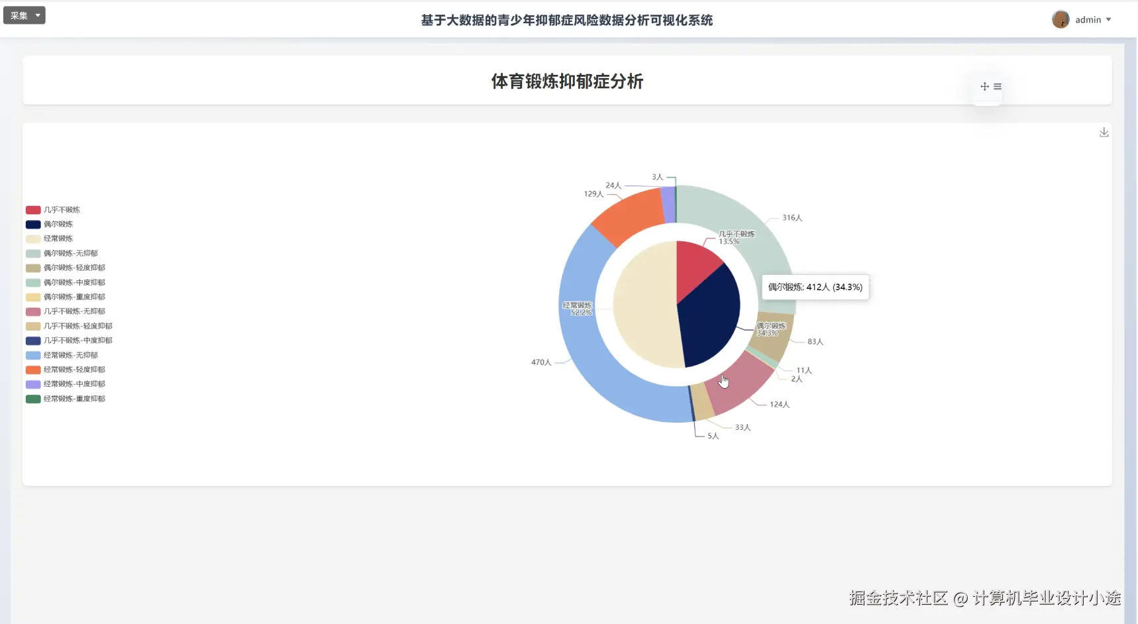The image size is (1138, 624).
Task: Click the 体育锻炼抑郁症分析 panel title
Action: [x=567, y=81]
